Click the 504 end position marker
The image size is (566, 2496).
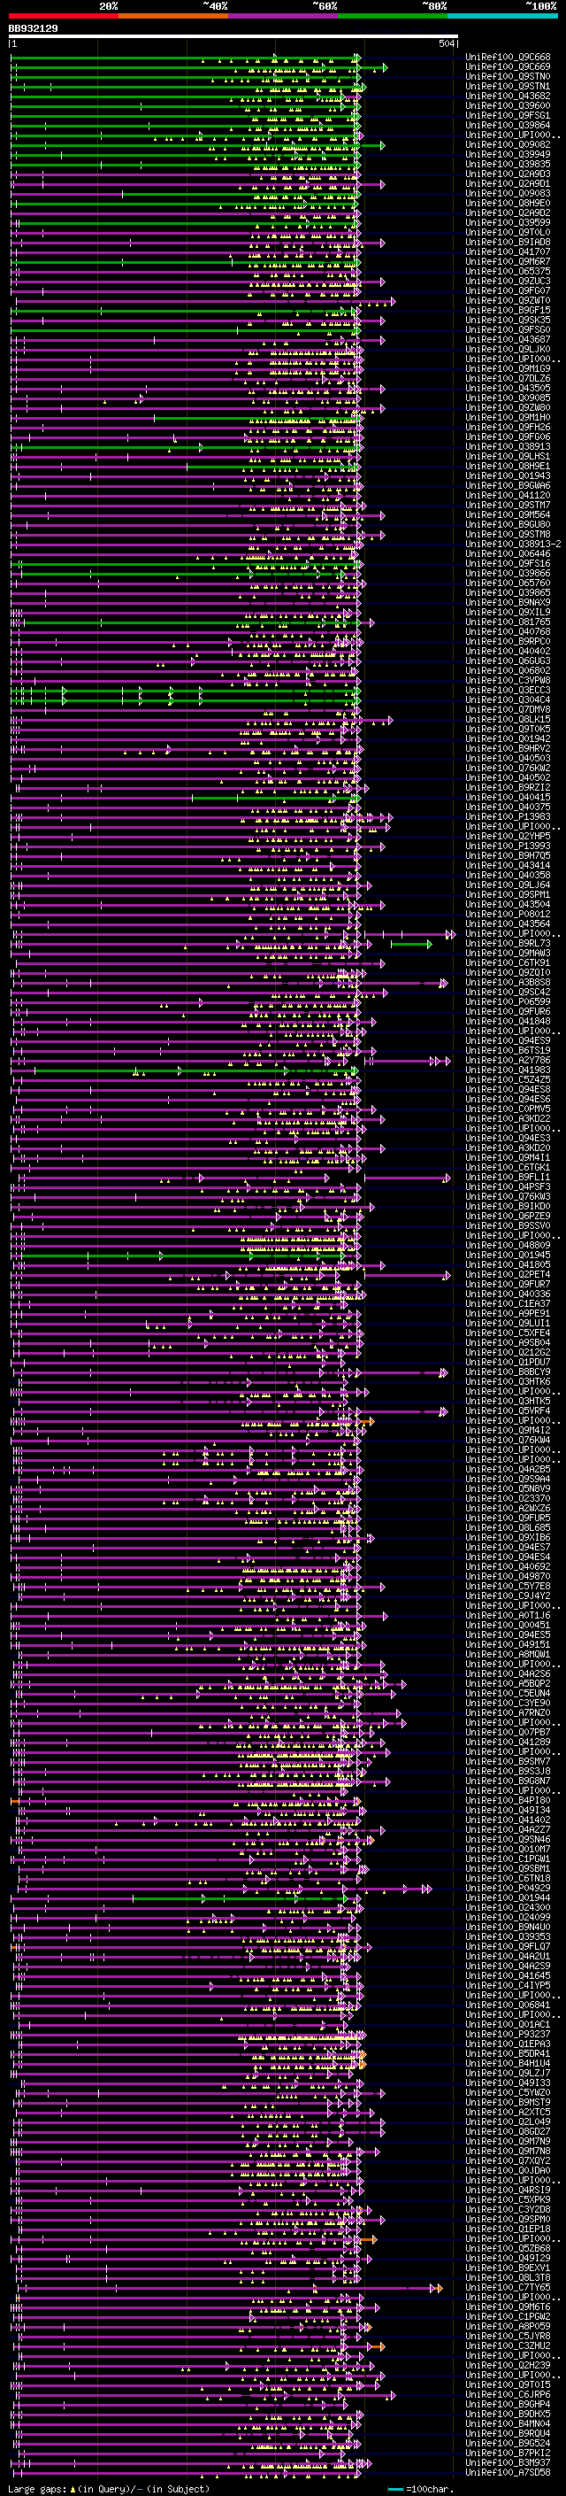click(447, 44)
